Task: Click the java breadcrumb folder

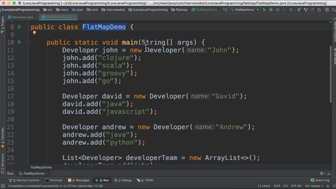Action: click(x=78, y=10)
